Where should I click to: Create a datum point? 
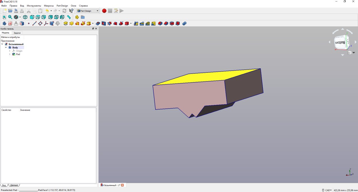pos(29,23)
